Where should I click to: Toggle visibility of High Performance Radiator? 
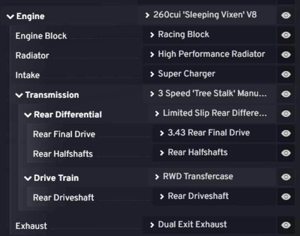click(286, 54)
